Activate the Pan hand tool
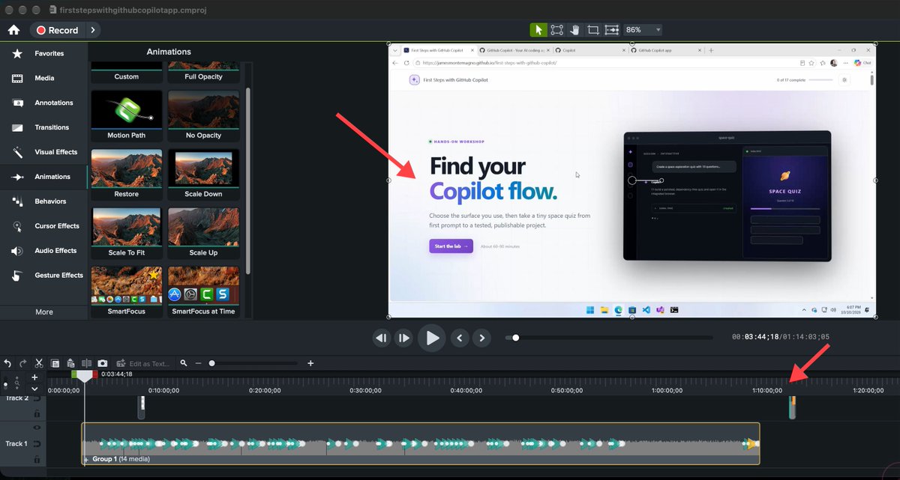 coord(575,30)
